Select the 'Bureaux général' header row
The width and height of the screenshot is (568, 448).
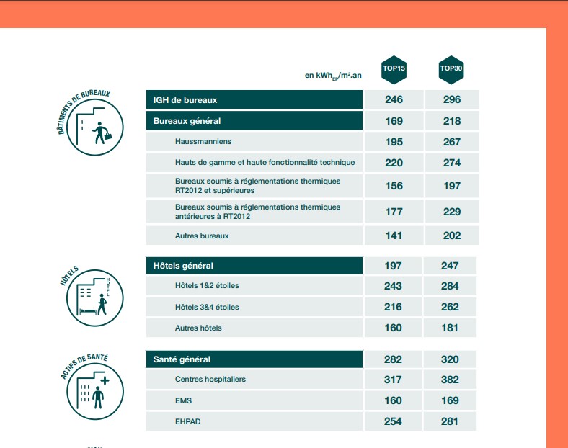254,121
